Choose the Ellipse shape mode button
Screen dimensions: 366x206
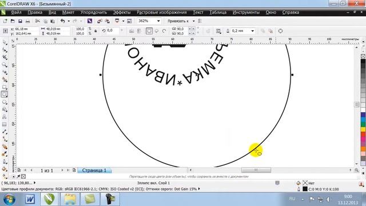[x=149, y=31]
